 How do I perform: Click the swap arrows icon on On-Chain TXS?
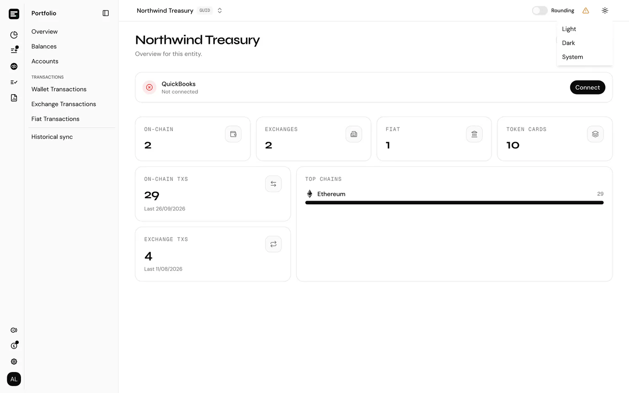(273, 184)
